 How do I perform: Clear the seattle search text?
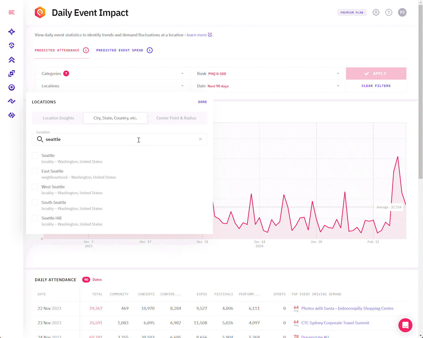200,139
